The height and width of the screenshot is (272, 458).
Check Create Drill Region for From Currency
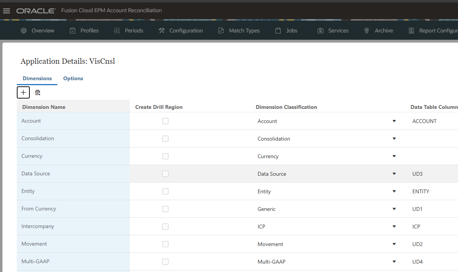click(x=165, y=209)
